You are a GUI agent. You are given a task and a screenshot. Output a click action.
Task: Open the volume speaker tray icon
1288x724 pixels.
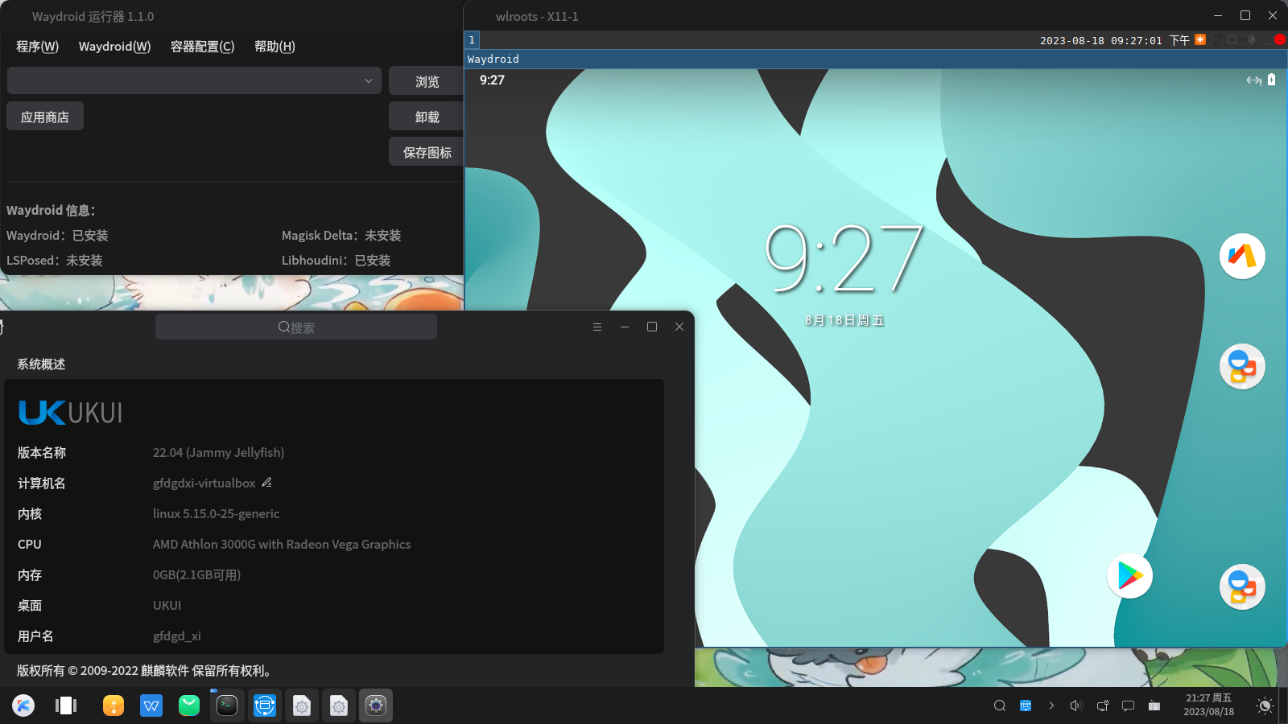1076,705
